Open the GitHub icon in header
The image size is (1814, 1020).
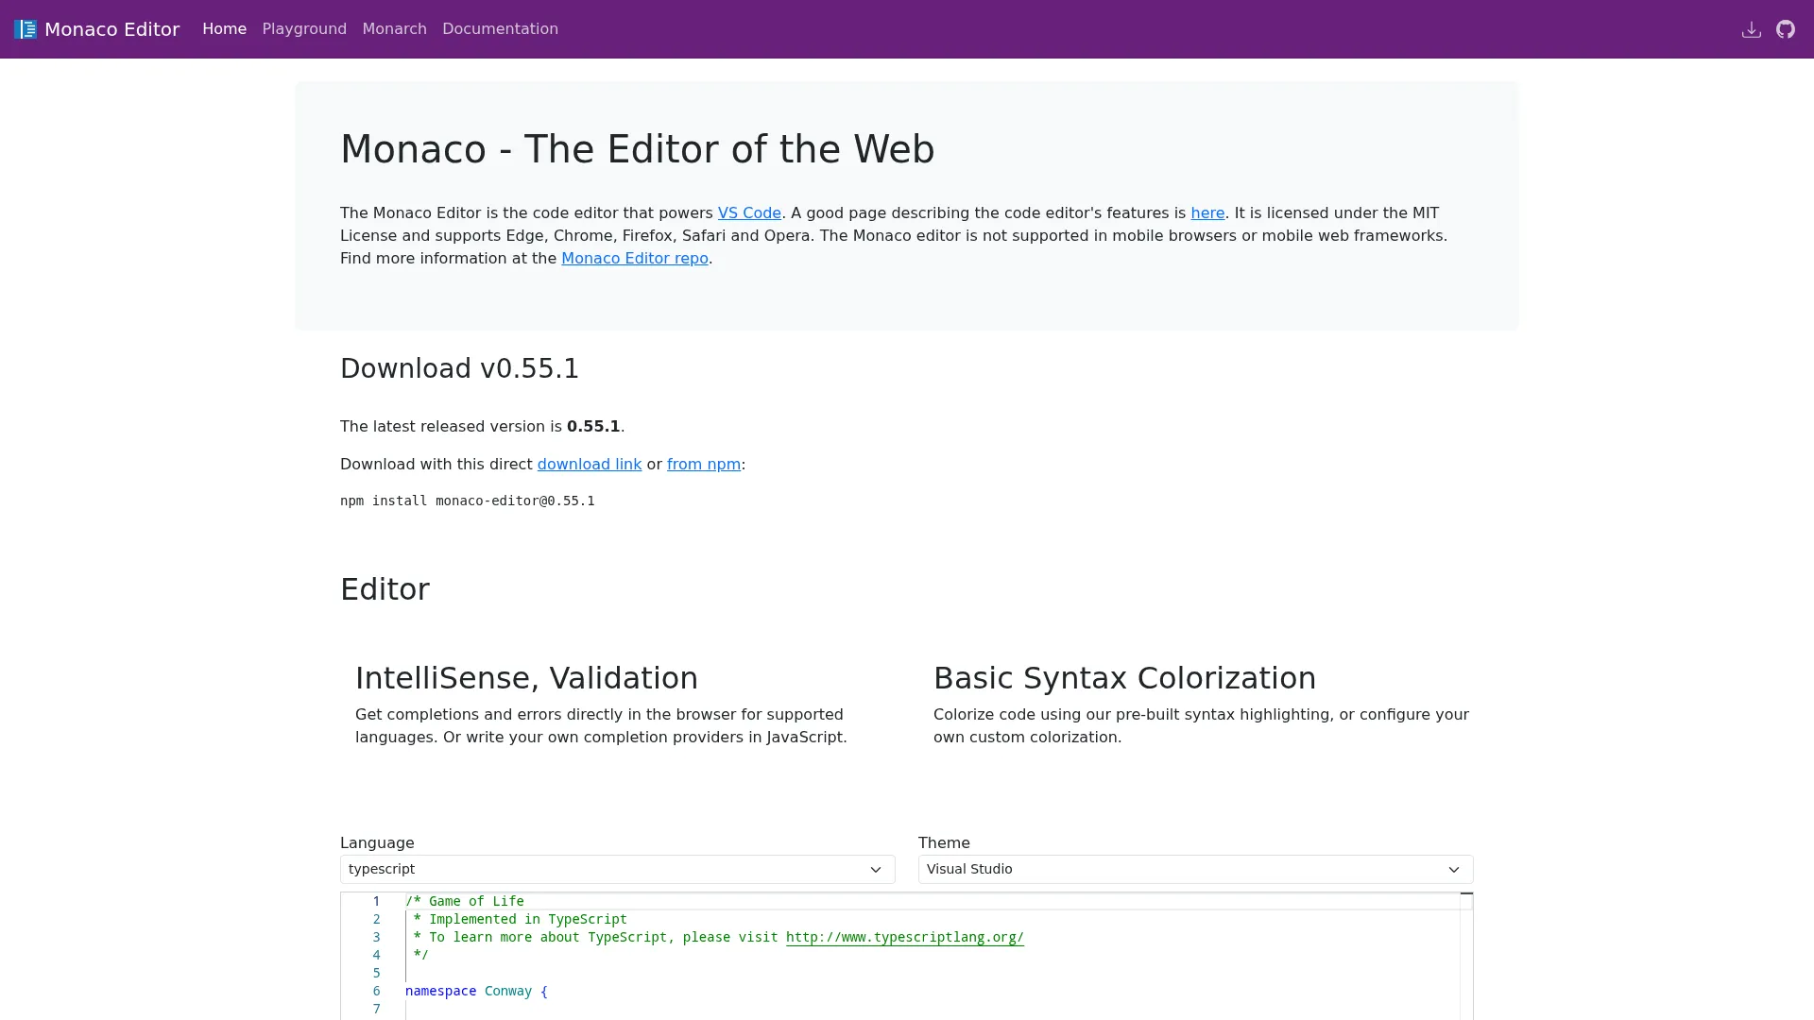(1785, 29)
